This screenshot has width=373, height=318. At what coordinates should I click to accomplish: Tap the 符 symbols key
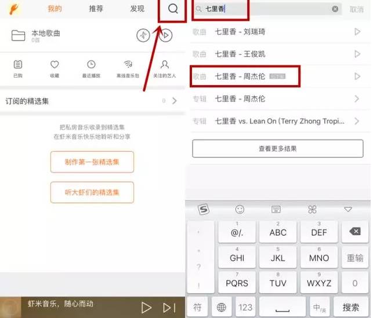coord(197,308)
